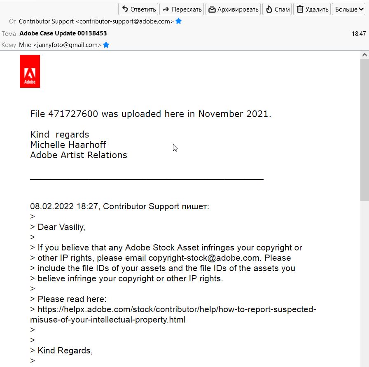Image resolution: width=369 pixels, height=367 pixels.
Task: Click the reply arrow icon
Action: pyautogui.click(x=125, y=9)
